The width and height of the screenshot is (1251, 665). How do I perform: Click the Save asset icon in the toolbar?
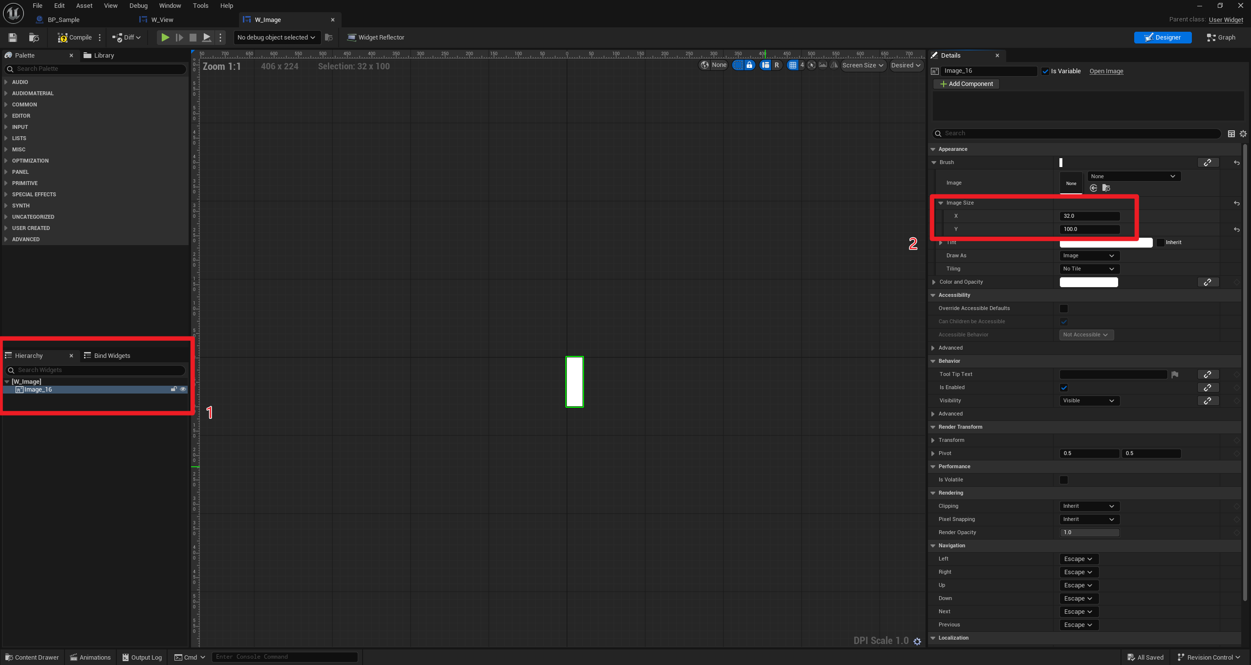(x=13, y=38)
